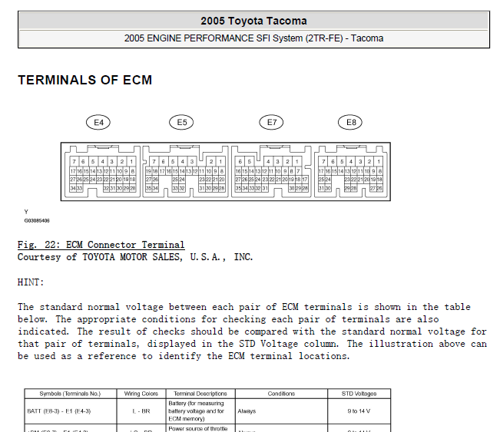Click the 'Wiring Colors' table header
Viewport: 500px width, 432px height.
coord(141,394)
